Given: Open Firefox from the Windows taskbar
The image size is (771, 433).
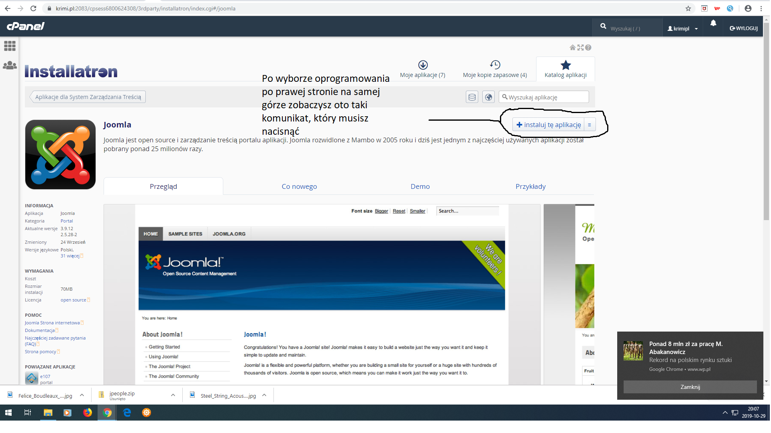Looking at the screenshot, I should [x=87, y=413].
